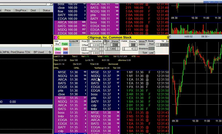Click the 1 EX 51.36 F trade print
222x134 pixels.
pos(147,98)
